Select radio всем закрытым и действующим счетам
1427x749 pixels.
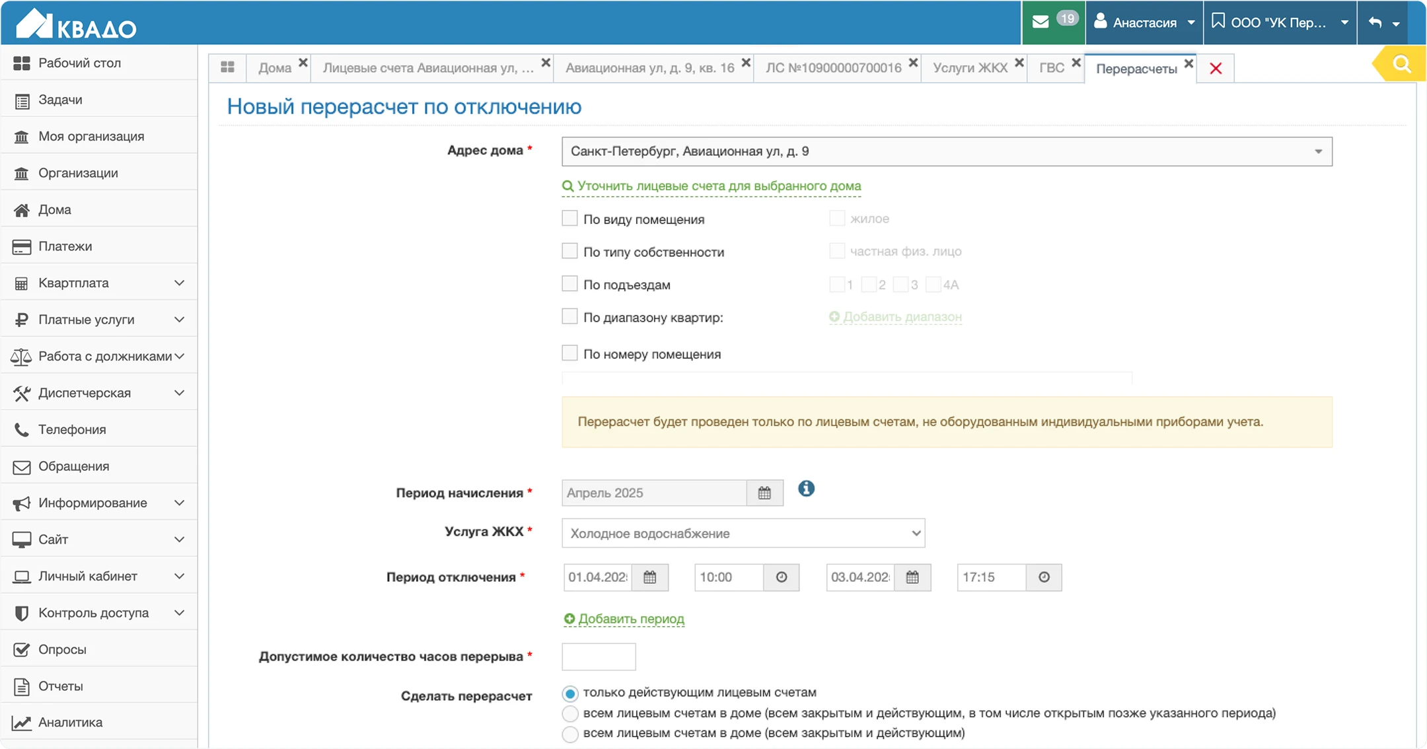(x=569, y=734)
